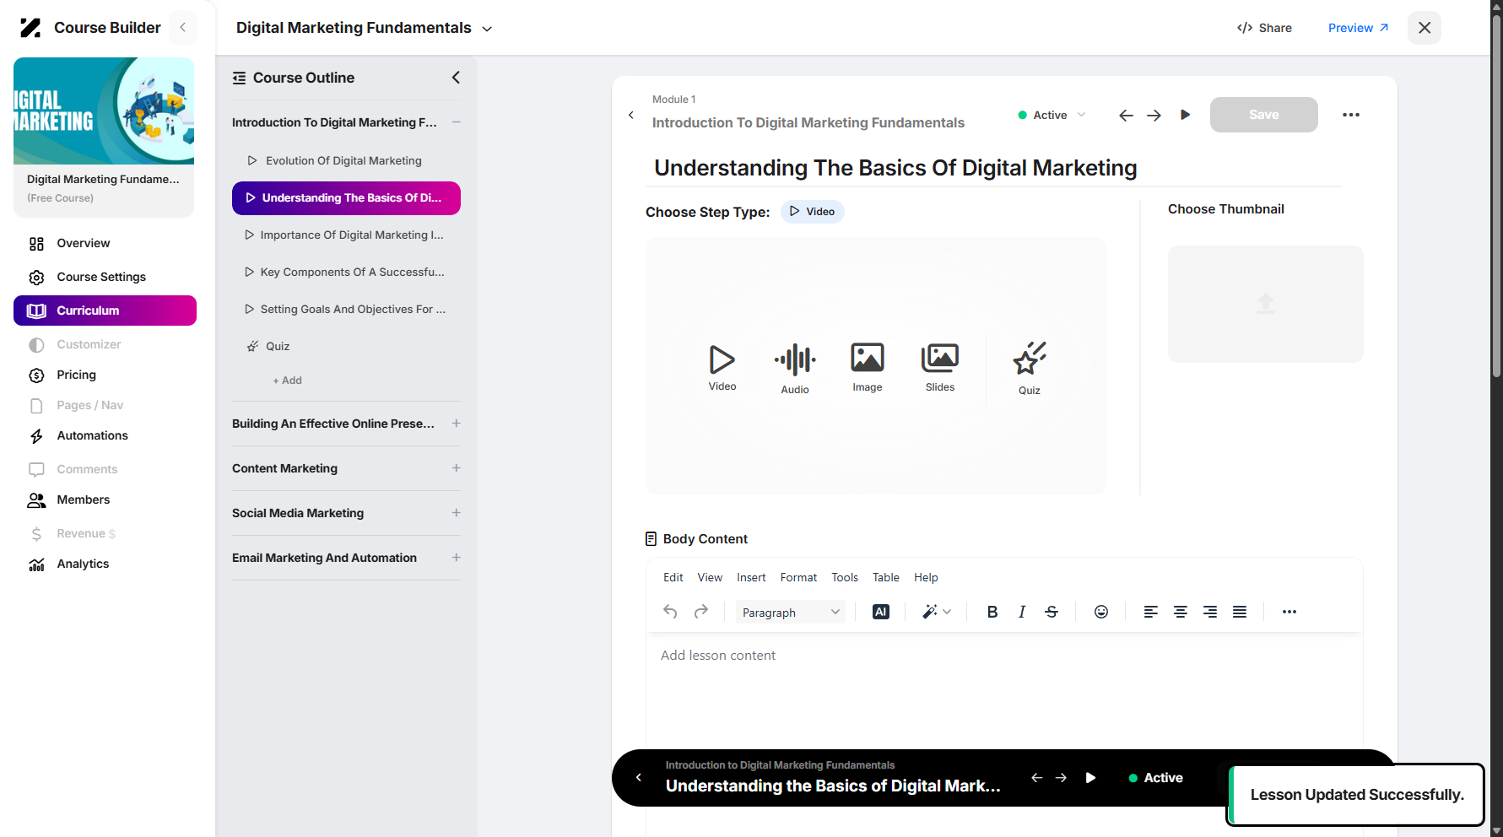The height and width of the screenshot is (837, 1503).
Task: Open the Preview link
Action: tap(1358, 28)
